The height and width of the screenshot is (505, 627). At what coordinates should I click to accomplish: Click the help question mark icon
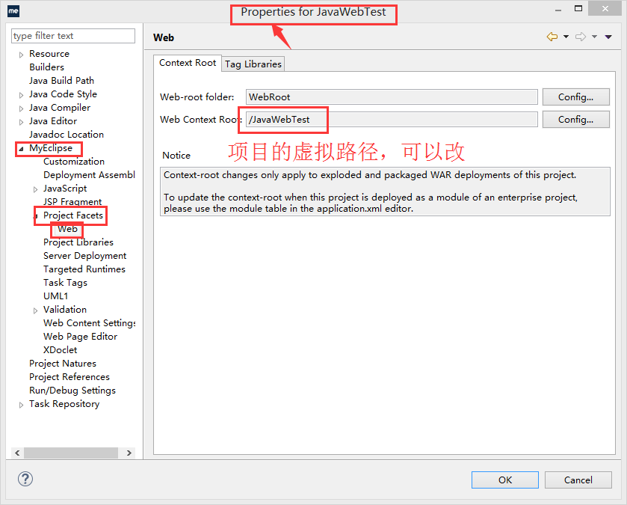point(25,479)
